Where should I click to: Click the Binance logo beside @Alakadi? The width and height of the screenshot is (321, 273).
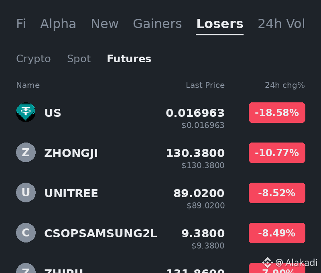(268, 262)
